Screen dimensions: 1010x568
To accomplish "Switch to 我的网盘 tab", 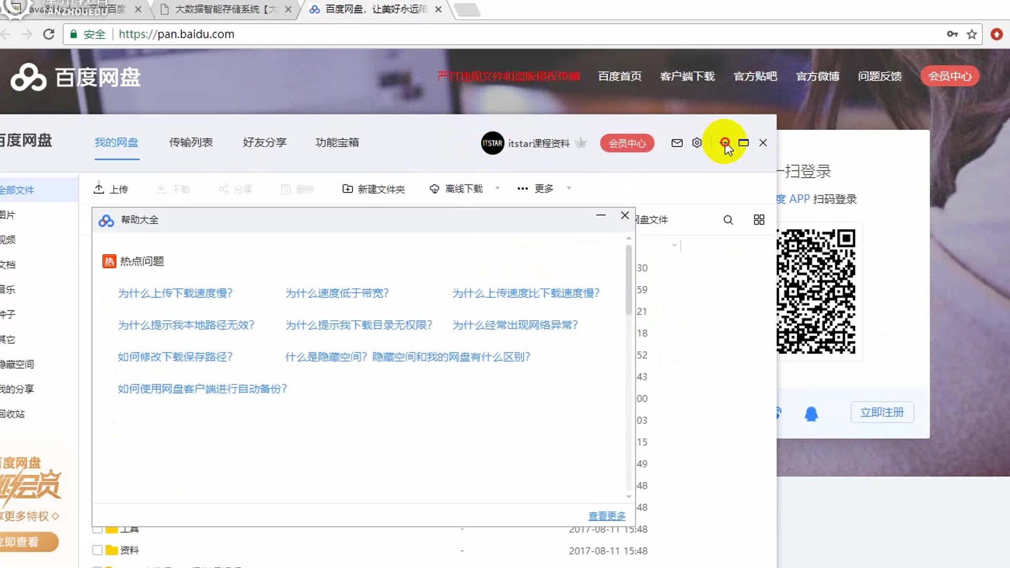I will pyautogui.click(x=116, y=143).
